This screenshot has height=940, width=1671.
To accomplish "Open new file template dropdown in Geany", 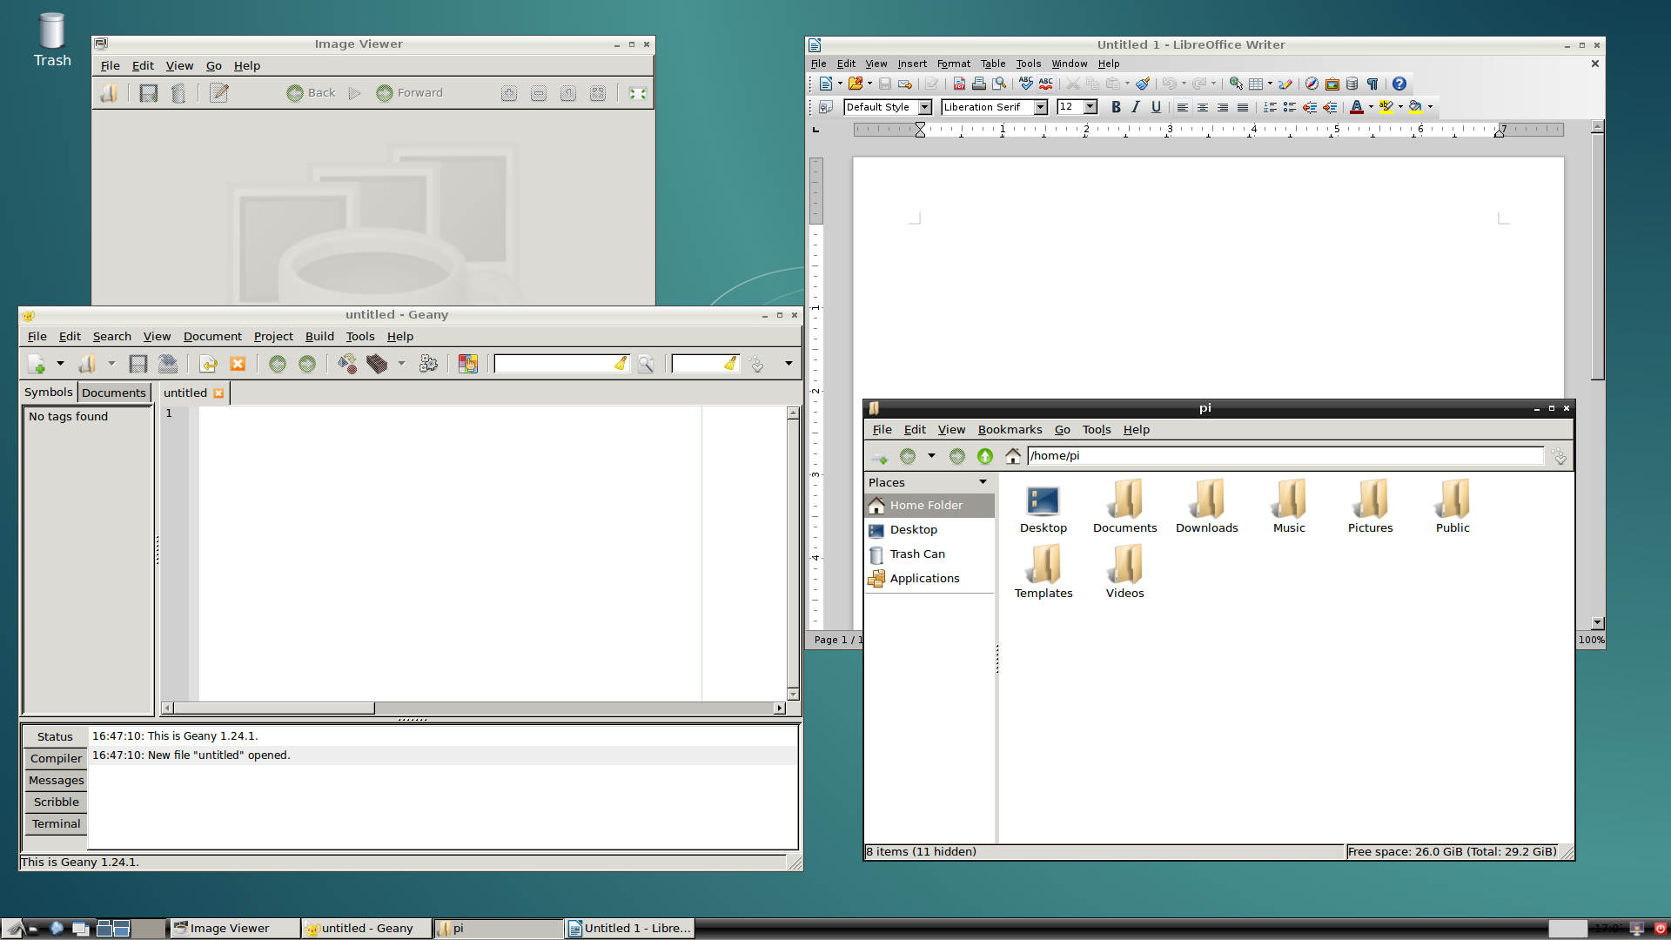I will [60, 364].
